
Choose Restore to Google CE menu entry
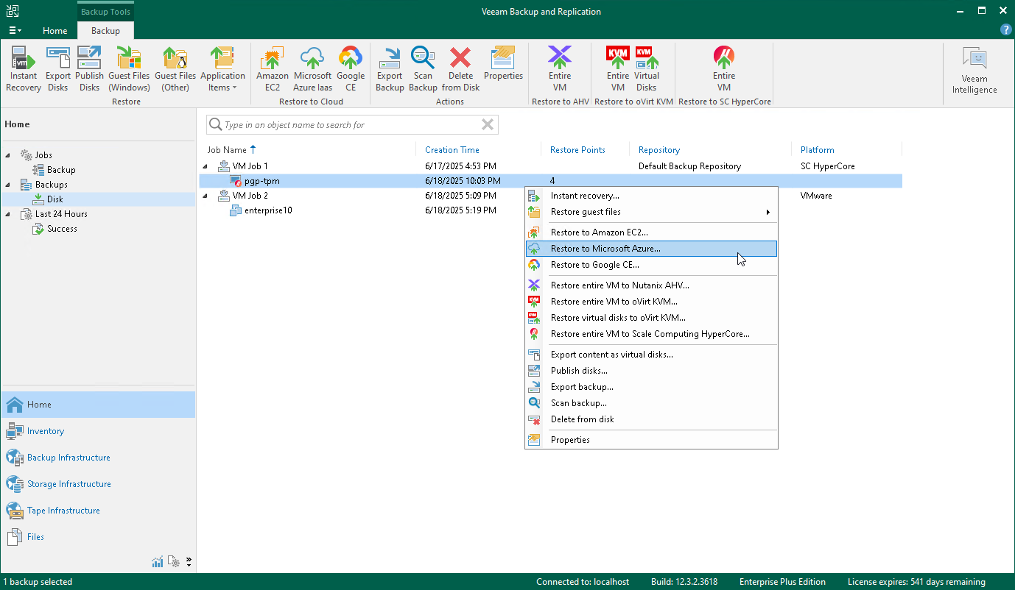651,265
